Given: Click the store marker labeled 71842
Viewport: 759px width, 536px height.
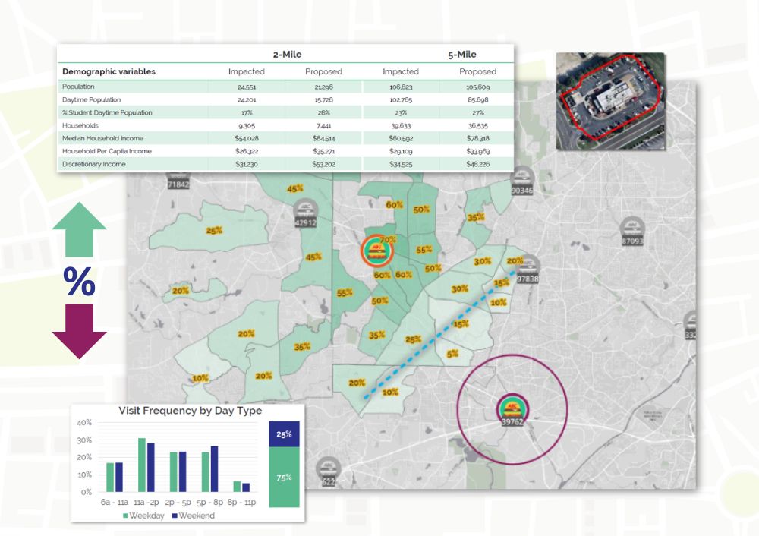Looking at the screenshot, I should click(178, 181).
